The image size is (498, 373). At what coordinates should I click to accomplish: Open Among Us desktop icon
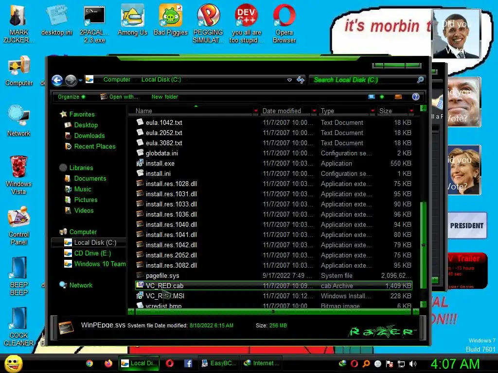pyautogui.click(x=132, y=20)
